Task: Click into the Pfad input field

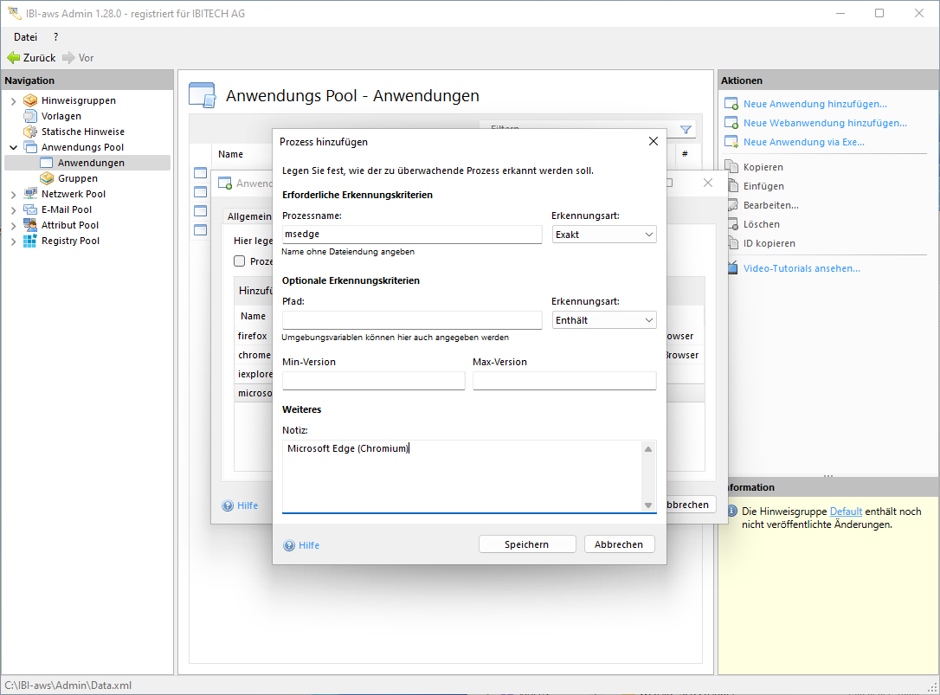Action: click(411, 320)
